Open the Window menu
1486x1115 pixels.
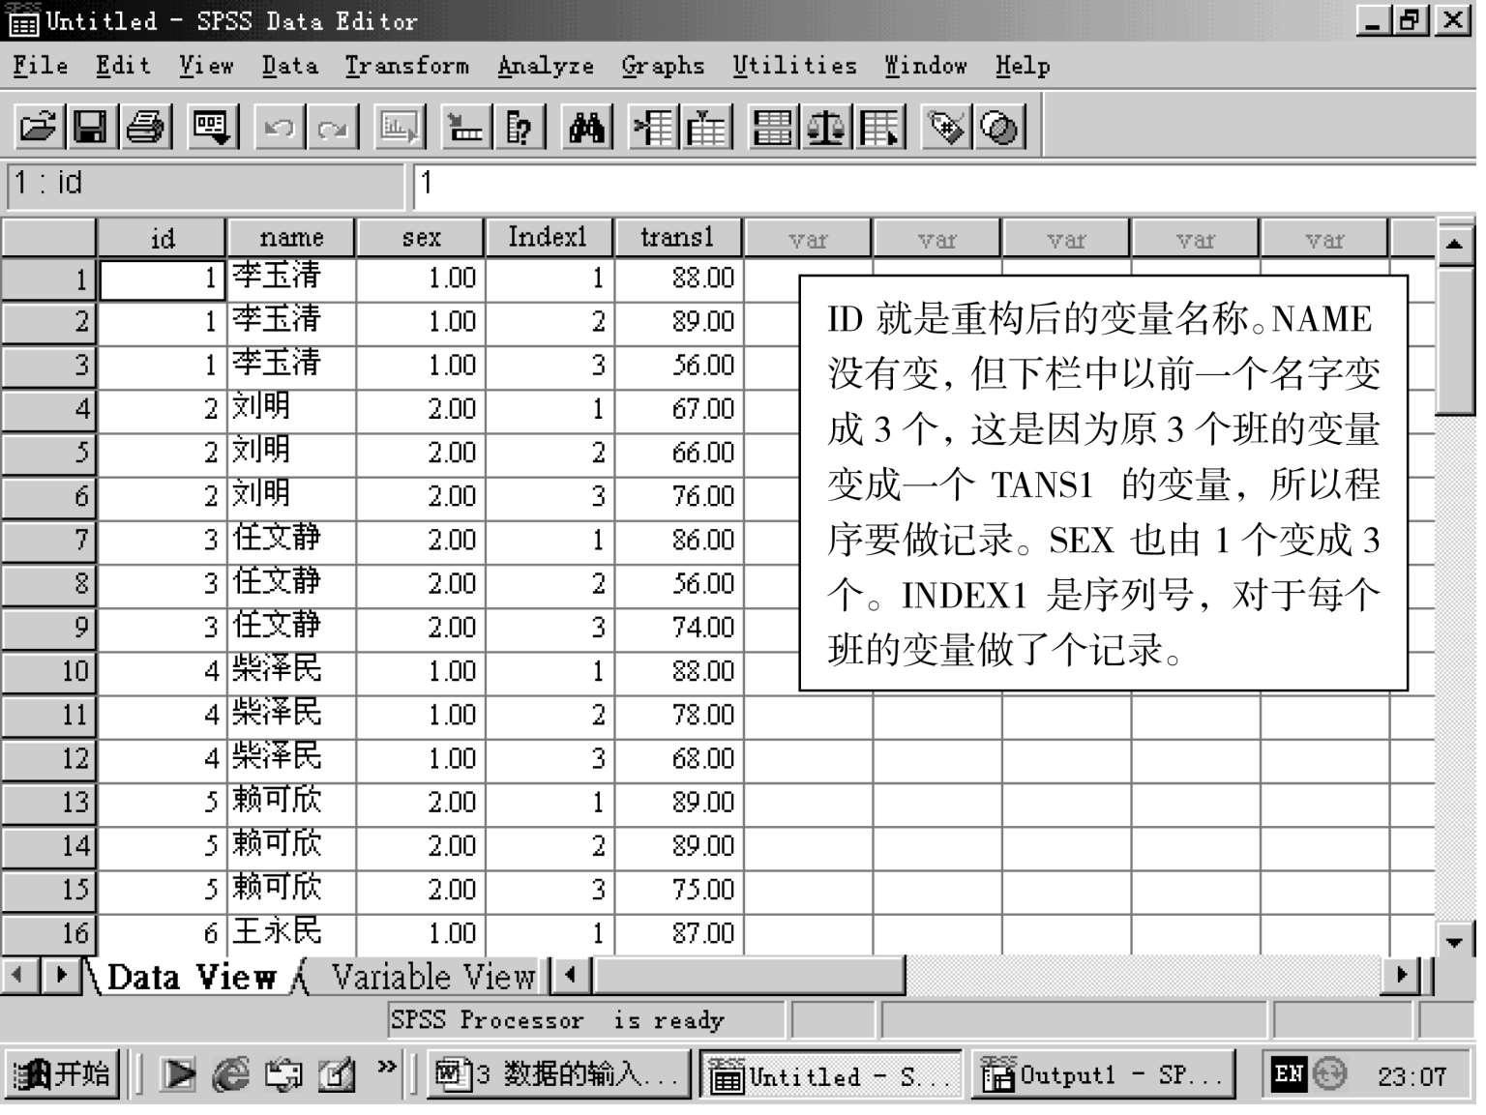tap(926, 66)
